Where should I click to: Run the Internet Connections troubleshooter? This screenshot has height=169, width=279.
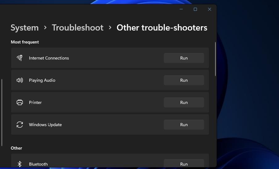coord(184,58)
